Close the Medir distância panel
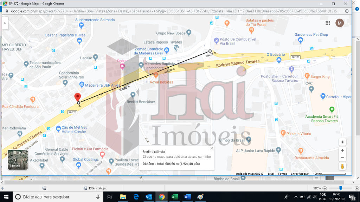The height and width of the screenshot is (202, 360). tap(212, 148)
